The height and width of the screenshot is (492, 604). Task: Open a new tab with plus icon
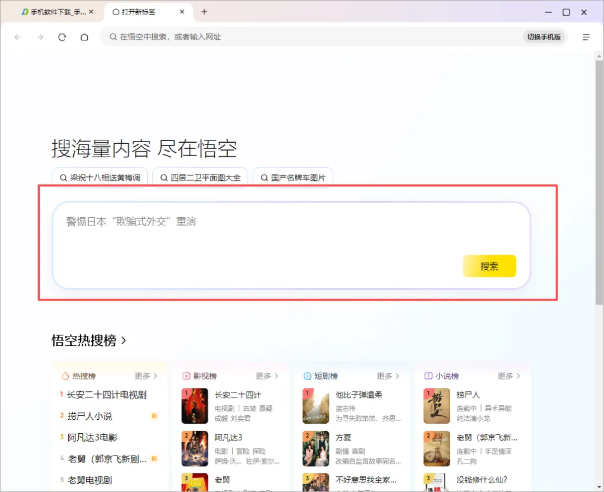[204, 12]
